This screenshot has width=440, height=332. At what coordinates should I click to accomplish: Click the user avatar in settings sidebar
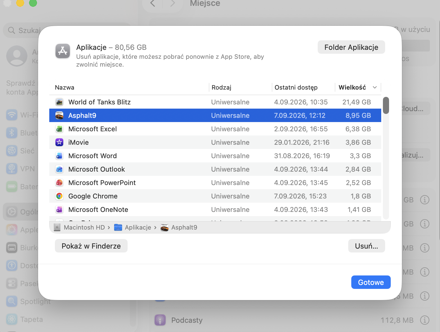coord(17,56)
